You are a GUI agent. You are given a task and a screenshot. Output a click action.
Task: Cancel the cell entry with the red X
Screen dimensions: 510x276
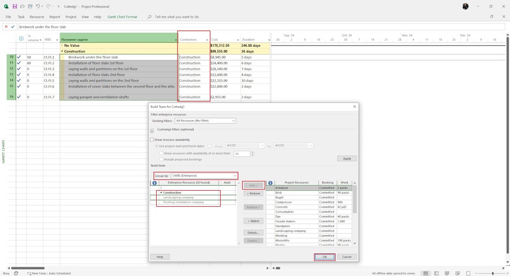pyautogui.click(x=6, y=27)
